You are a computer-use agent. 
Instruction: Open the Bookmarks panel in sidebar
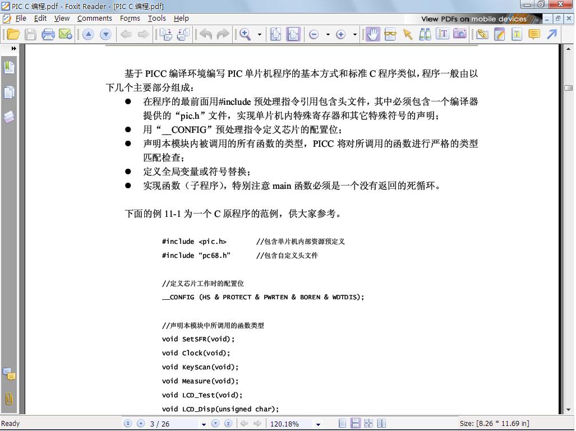9,68
